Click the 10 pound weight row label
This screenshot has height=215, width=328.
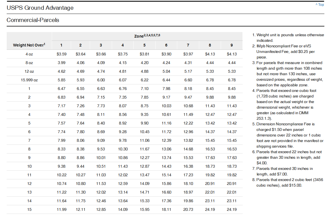point(29,167)
